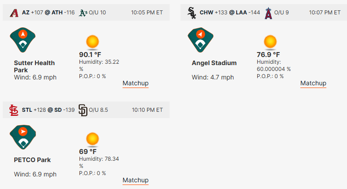This screenshot has width=347, height=189.
Task: Open Matchup link for CHW @ LAA game
Action: (313, 84)
